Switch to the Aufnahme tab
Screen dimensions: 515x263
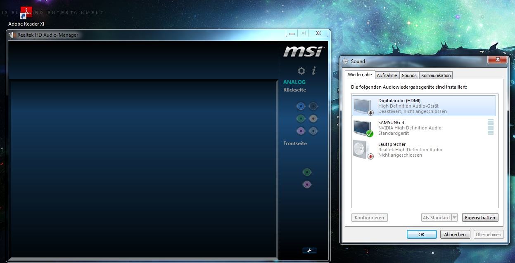387,75
